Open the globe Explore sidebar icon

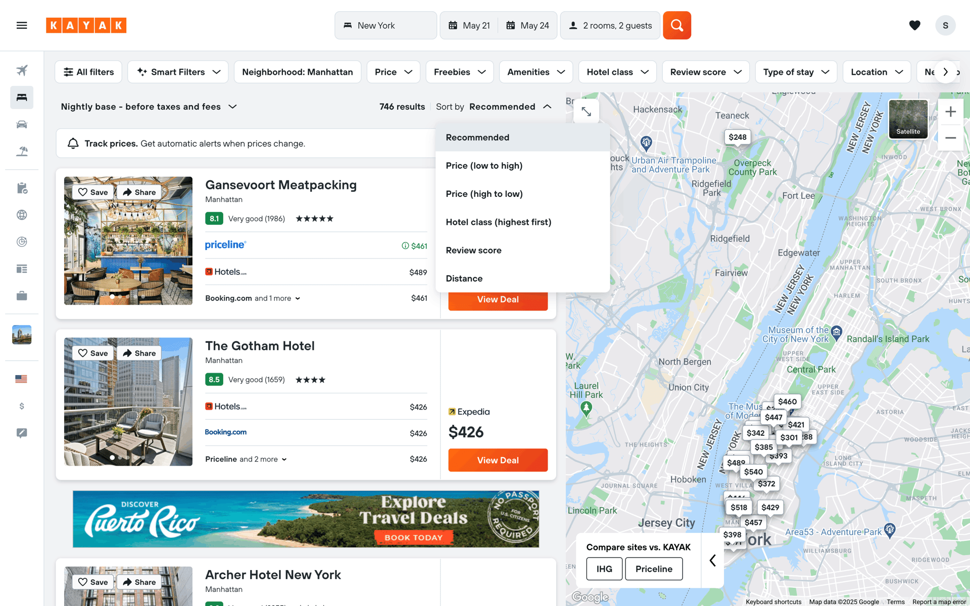tap(22, 215)
